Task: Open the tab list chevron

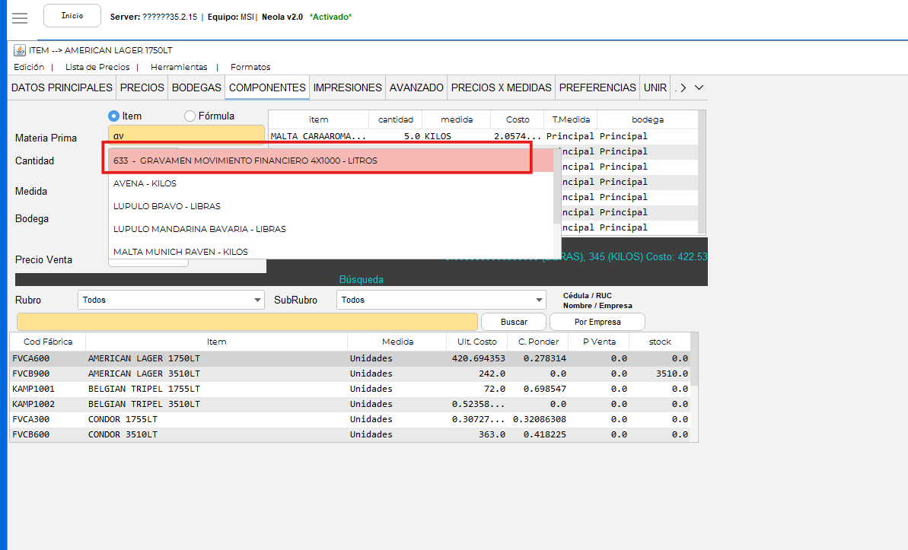Action: coord(699,87)
